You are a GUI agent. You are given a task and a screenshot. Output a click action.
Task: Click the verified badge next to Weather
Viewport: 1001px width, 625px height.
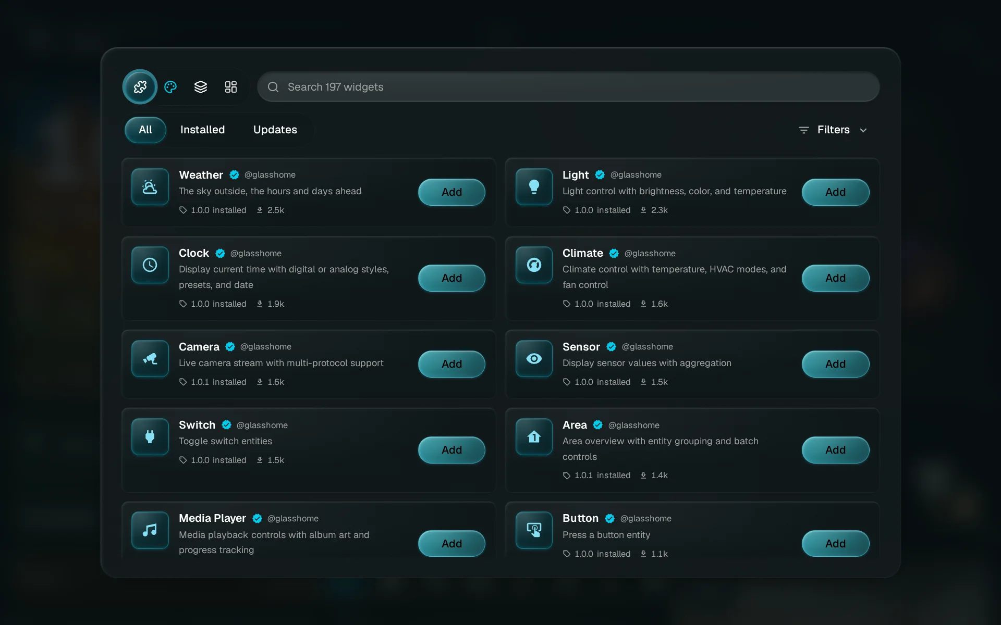point(235,175)
